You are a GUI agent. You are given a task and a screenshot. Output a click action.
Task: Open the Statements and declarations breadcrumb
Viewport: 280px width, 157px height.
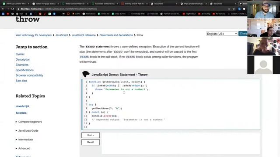pos(116,35)
